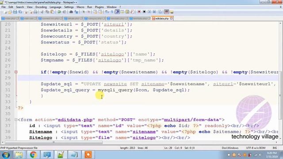The image size is (283, 159).
Task: Open the Windows Start menu
Action: (x=6, y=155)
